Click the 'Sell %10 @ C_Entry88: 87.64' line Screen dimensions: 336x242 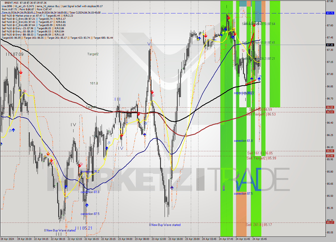point(33,25)
